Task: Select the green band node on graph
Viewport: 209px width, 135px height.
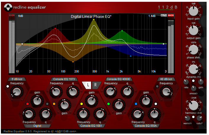Action: coord(122,31)
